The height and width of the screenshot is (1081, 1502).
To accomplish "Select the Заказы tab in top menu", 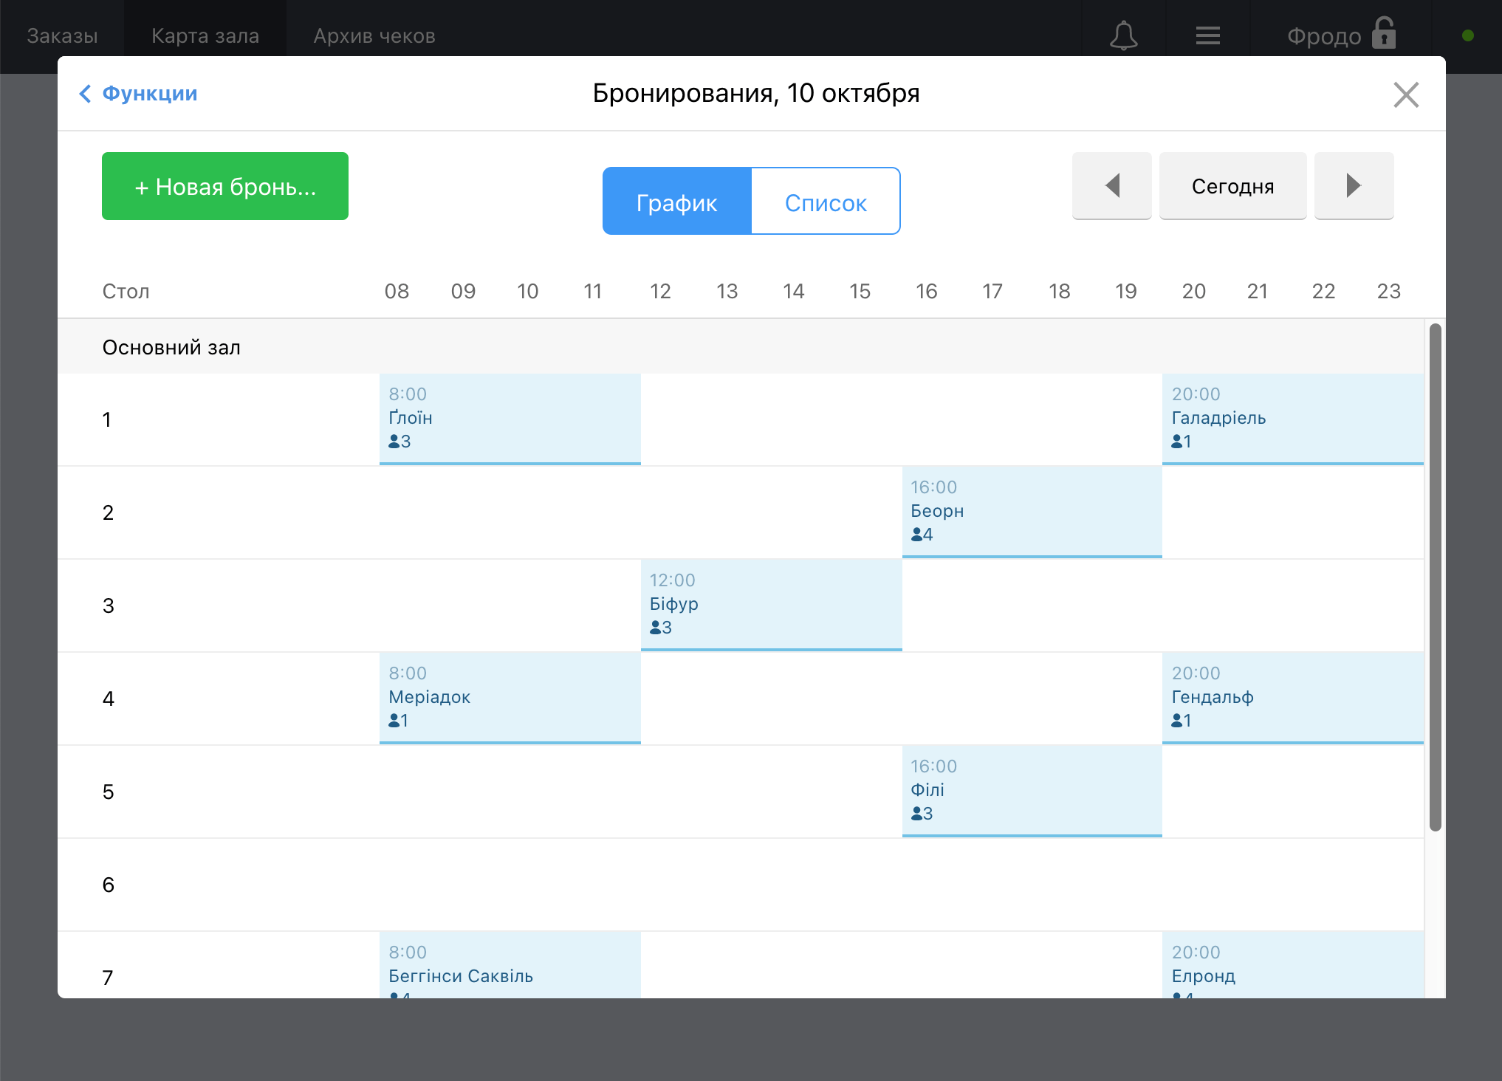I will (62, 35).
